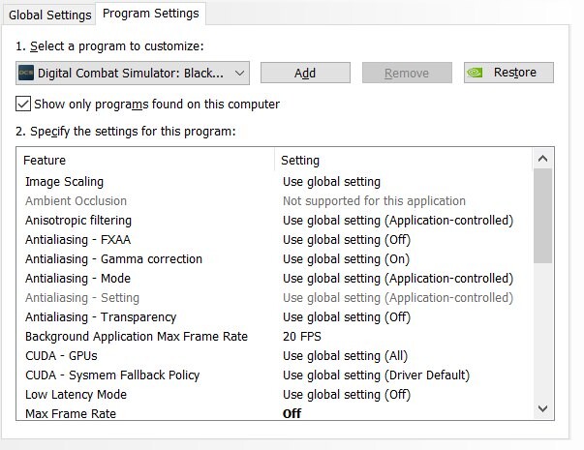This screenshot has width=584, height=450.
Task: Click the scroll up arrow in the settings list
Action: click(542, 159)
